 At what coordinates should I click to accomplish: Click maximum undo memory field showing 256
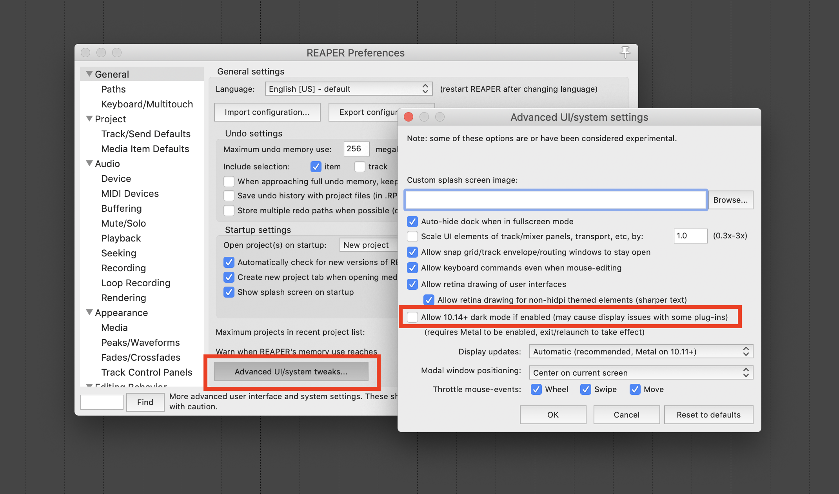[x=356, y=149]
